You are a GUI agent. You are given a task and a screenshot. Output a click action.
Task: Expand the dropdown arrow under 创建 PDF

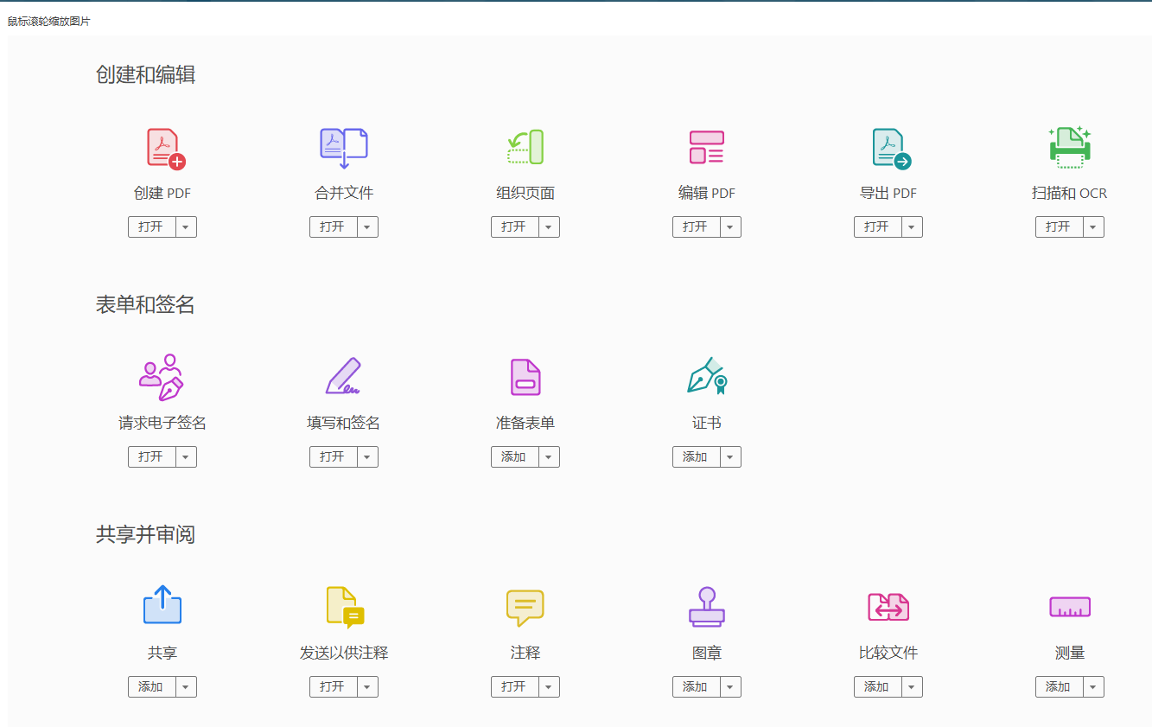(187, 227)
